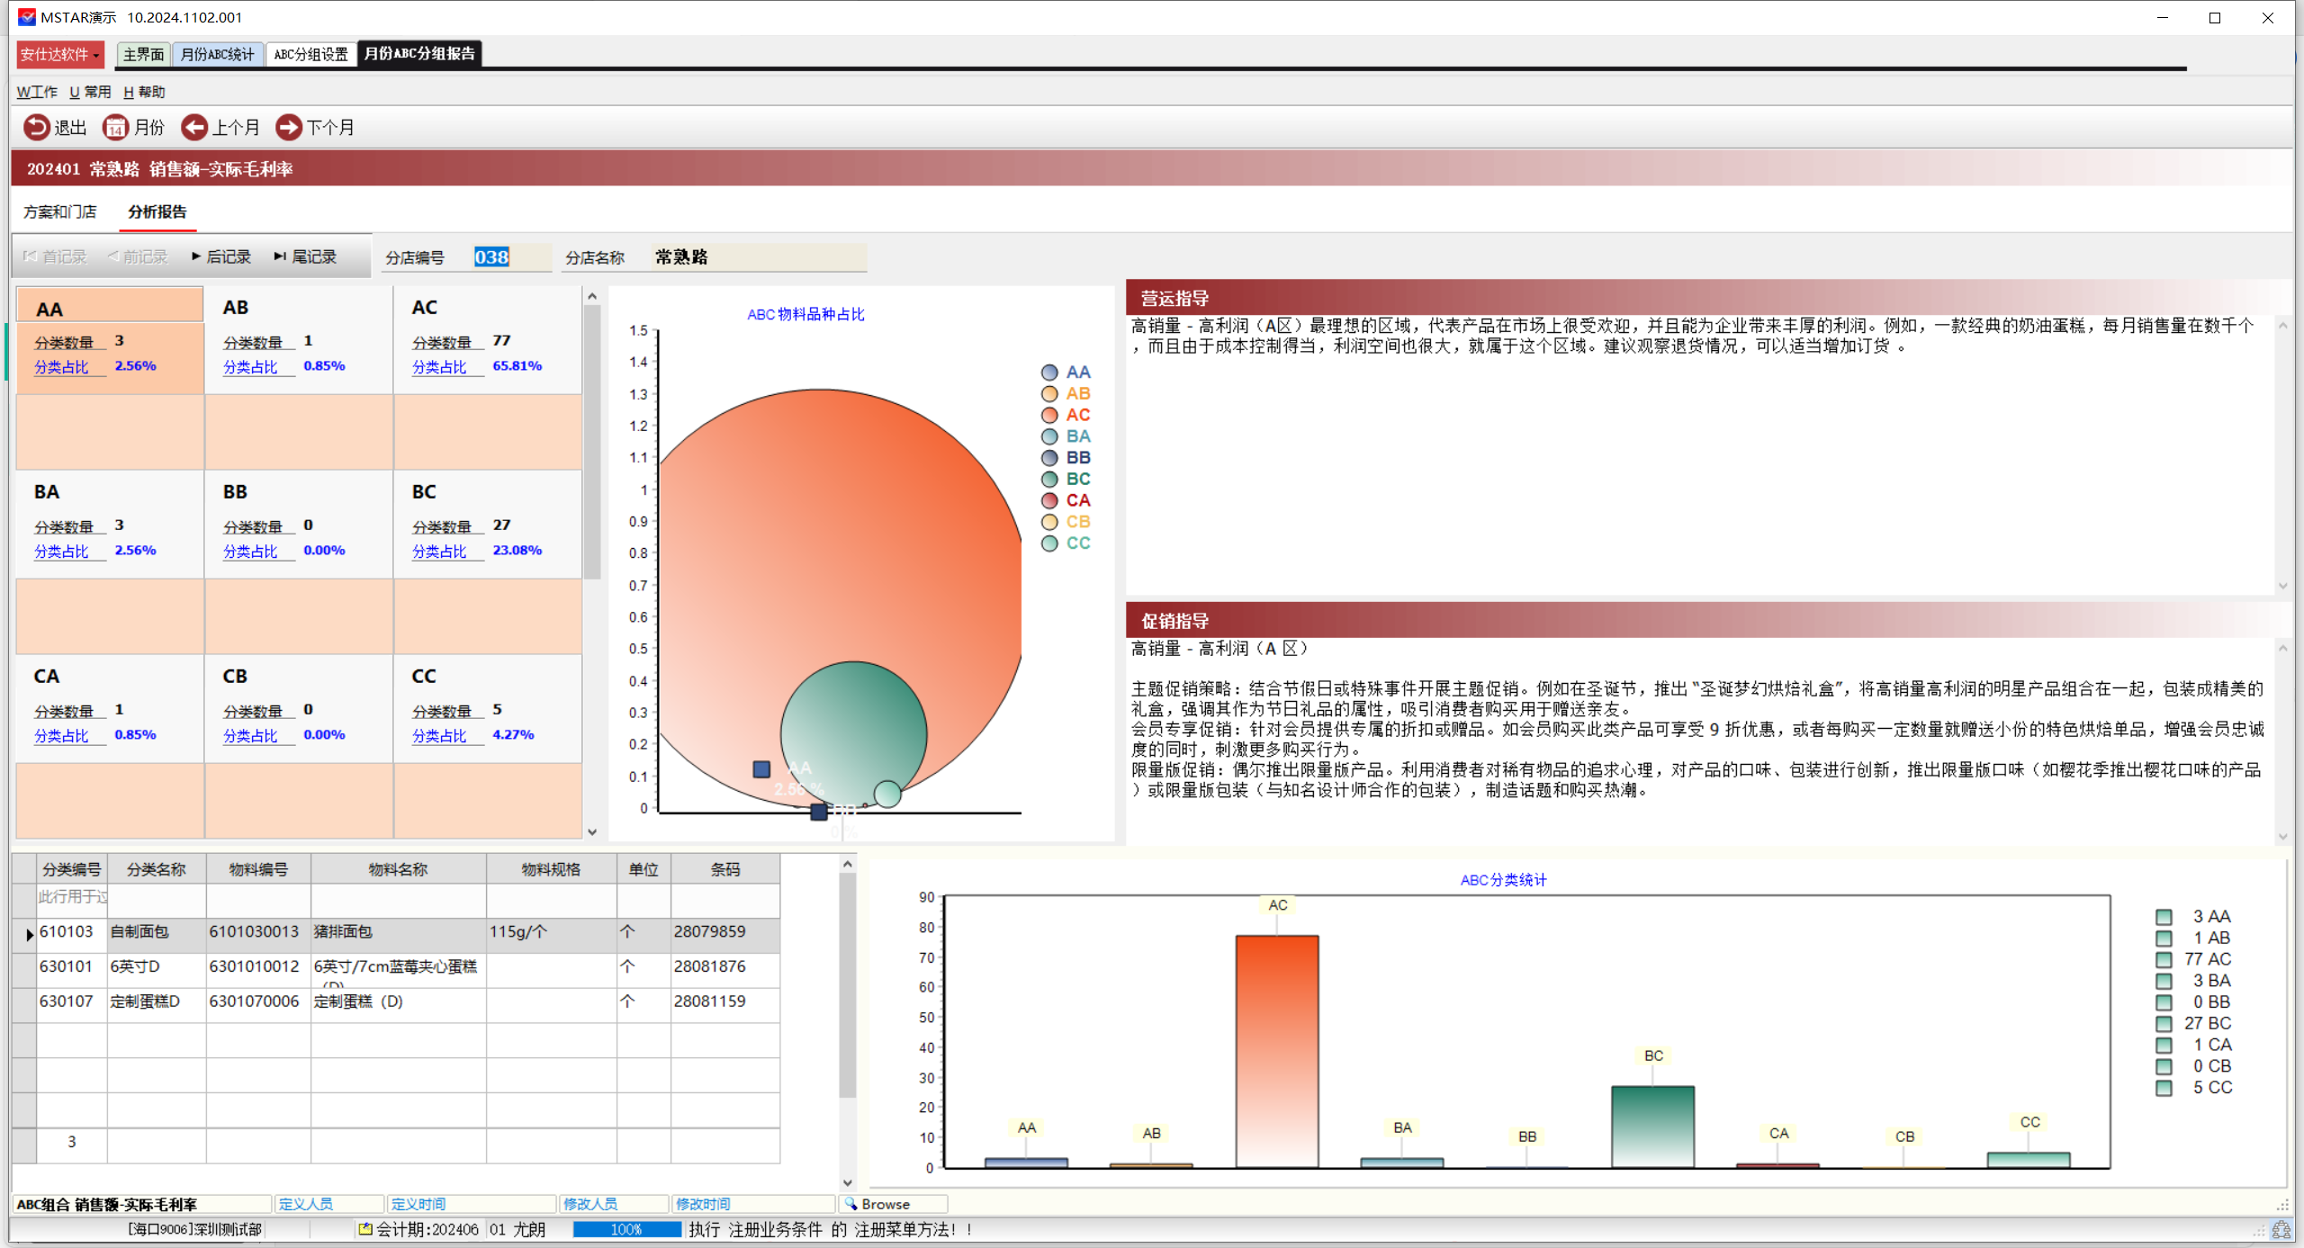This screenshot has width=2304, height=1248.
Task: Toggle the 27 BC legend checkbox
Action: pyautogui.click(x=2164, y=1024)
